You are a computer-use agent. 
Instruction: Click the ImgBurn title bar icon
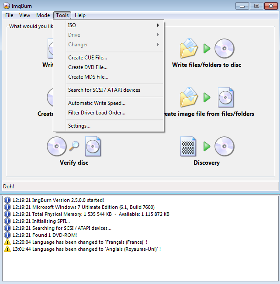[x=7, y=6]
